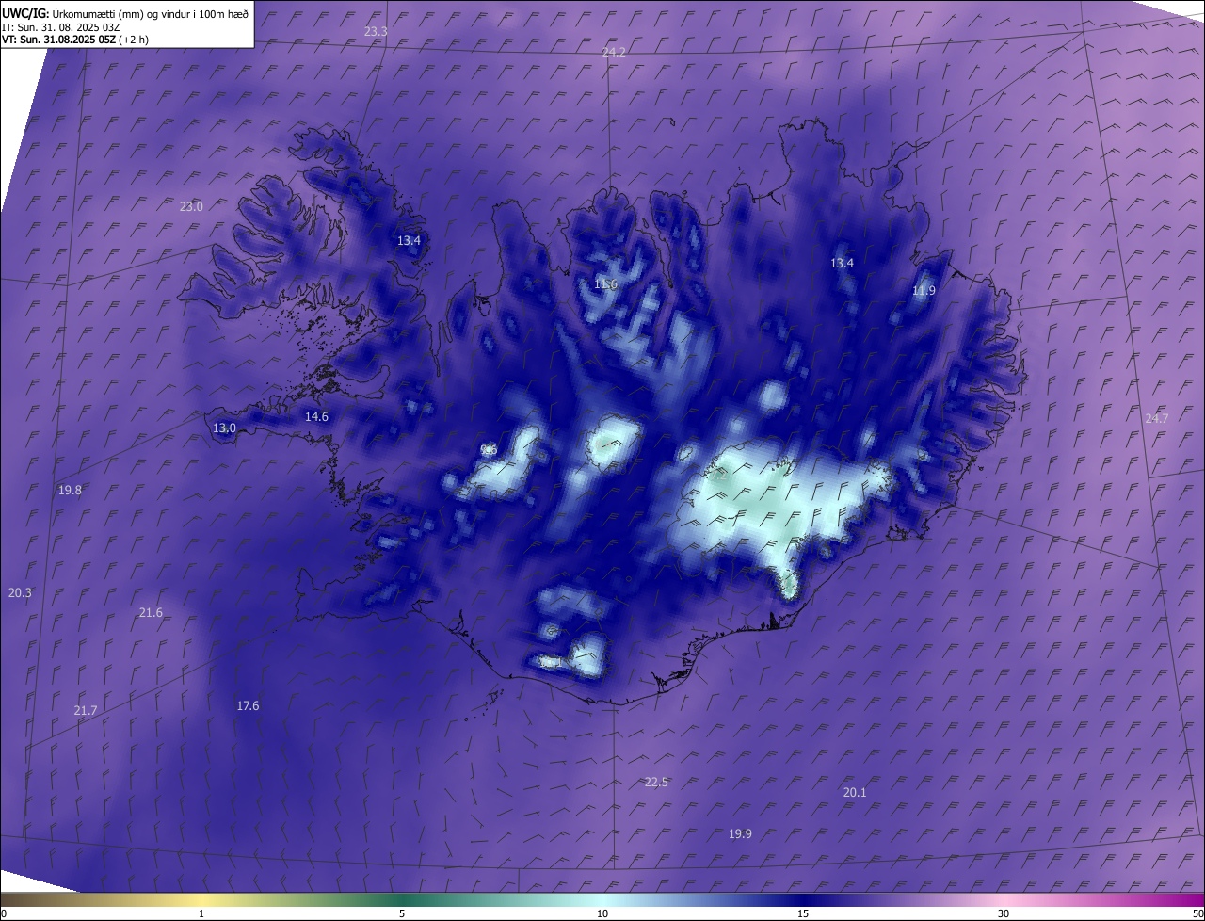Screen dimensions: 1205x921
Task: Click the '0' tick on the colour scale
Action: click(x=4, y=913)
